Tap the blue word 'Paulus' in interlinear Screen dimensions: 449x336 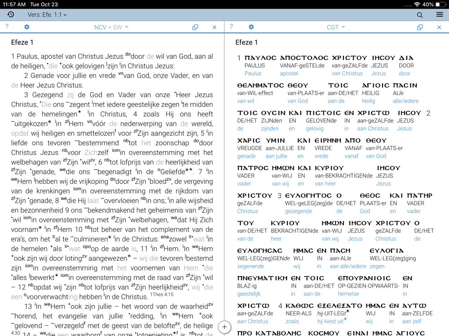[253, 73]
